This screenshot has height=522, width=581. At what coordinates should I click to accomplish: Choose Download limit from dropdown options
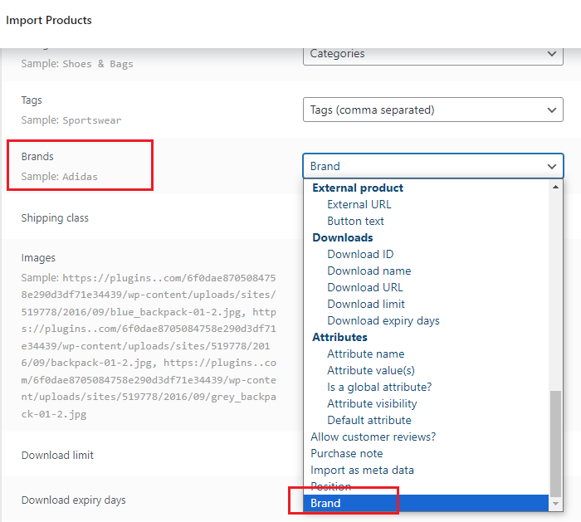[366, 304]
